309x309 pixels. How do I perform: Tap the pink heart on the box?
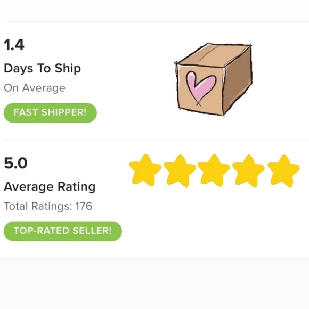pos(201,88)
